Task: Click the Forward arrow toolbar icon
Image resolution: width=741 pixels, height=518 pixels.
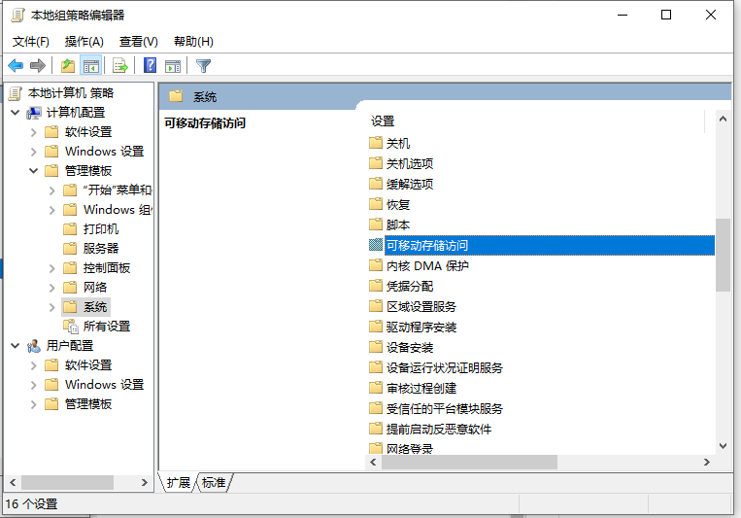Action: tap(38, 65)
